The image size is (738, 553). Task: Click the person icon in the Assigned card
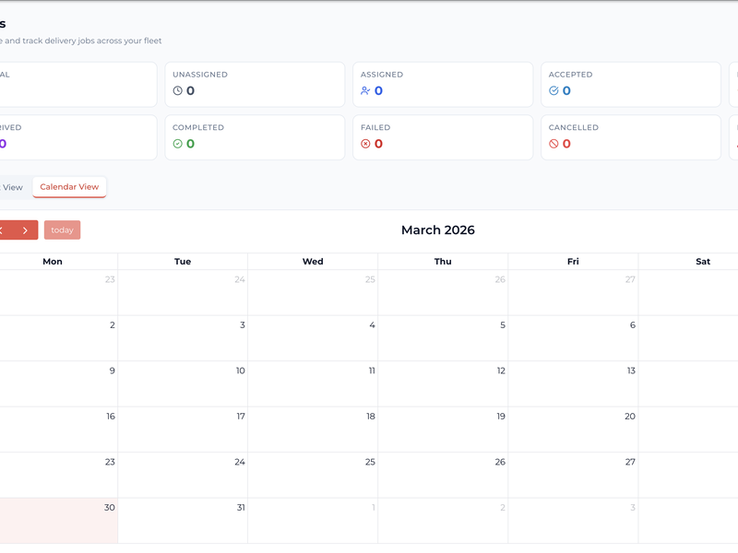pos(366,91)
